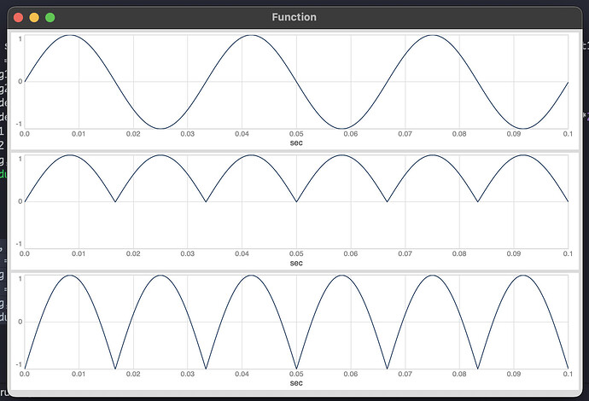This screenshot has height=401, width=589.
Task: Click the "sec" axis label under the bottom plot
Action: [296, 383]
